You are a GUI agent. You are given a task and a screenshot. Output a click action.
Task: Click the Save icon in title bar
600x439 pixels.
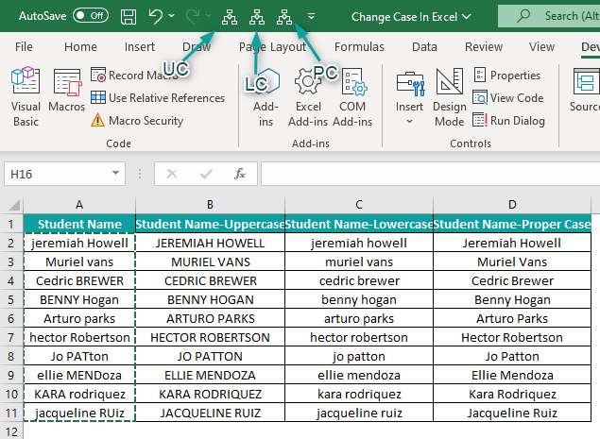tap(129, 16)
